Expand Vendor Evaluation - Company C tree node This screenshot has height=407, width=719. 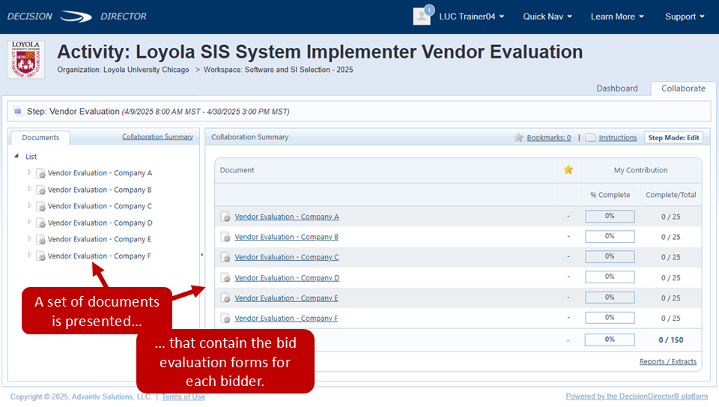coord(29,205)
